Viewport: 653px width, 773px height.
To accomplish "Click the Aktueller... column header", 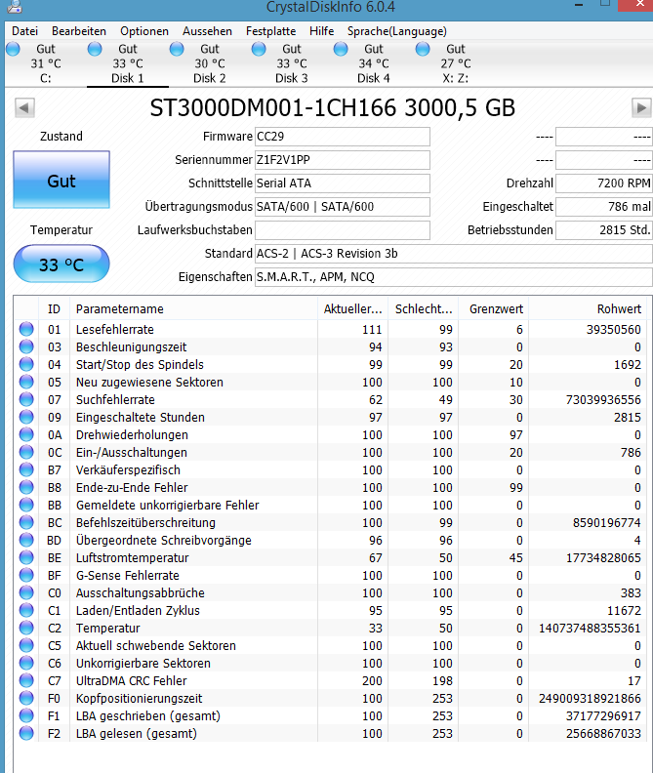I will [x=352, y=309].
